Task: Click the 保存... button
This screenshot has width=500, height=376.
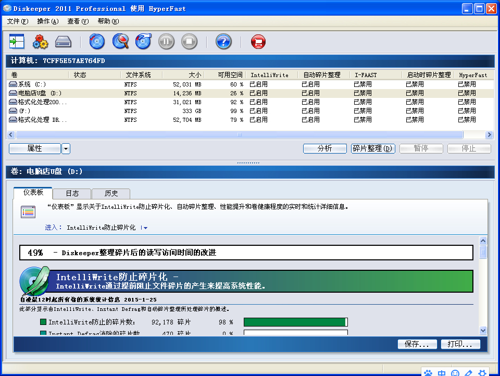Action: tap(417, 344)
